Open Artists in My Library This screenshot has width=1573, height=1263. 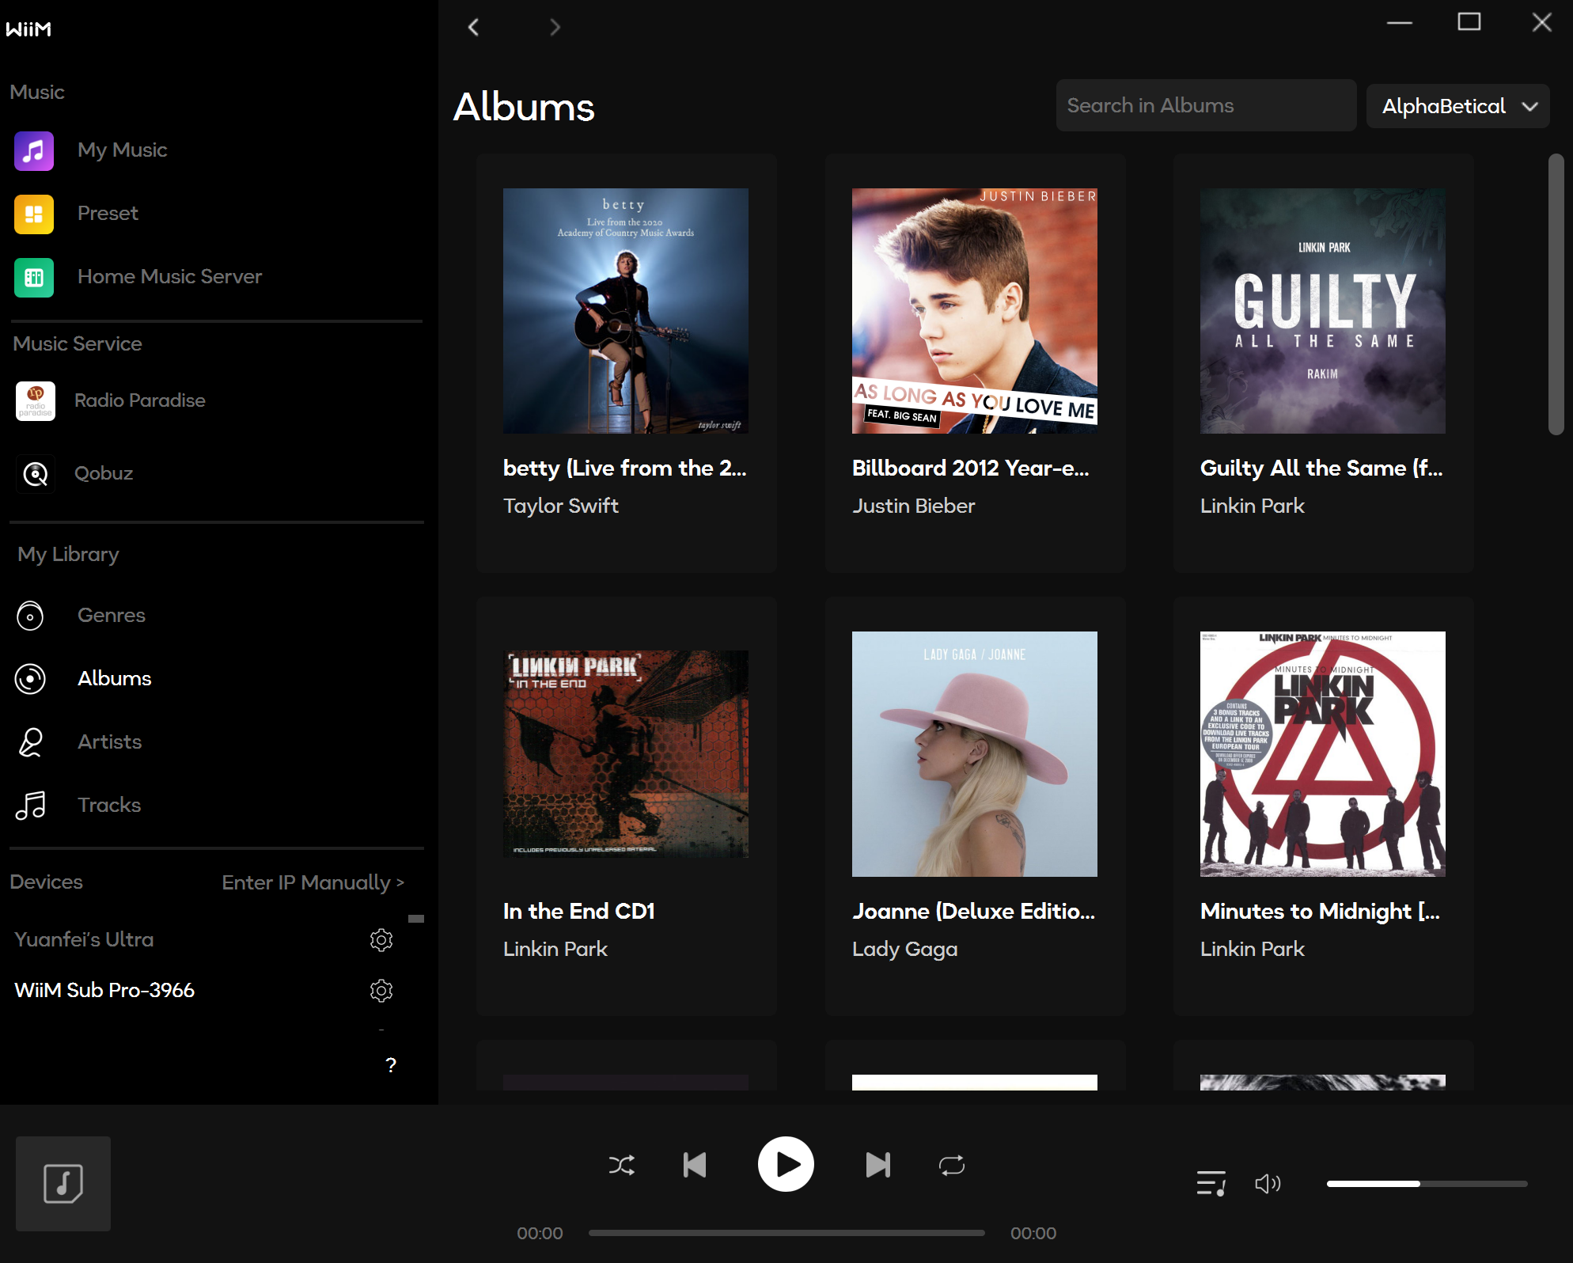[109, 742]
